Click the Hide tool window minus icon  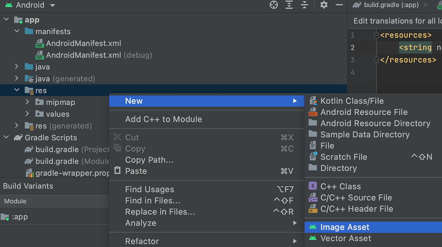click(x=339, y=5)
